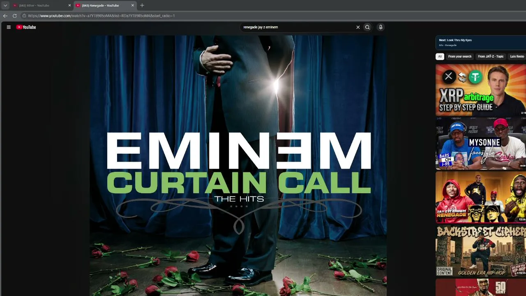The image size is (526, 296).
Task: Filter by the Luis Resto chip
Action: (x=517, y=56)
